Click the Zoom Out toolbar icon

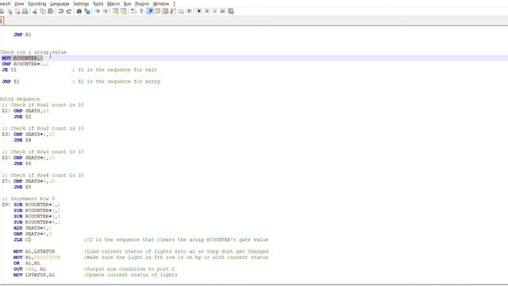click(106, 11)
